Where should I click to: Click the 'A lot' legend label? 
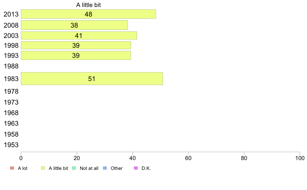pyautogui.click(x=22, y=168)
